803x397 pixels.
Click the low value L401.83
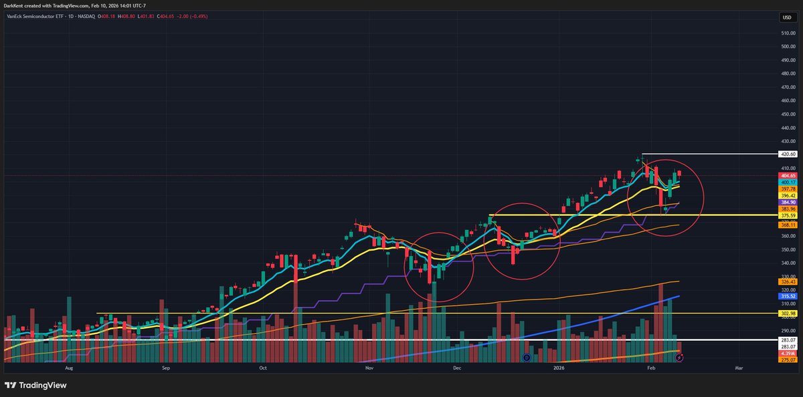tap(146, 16)
